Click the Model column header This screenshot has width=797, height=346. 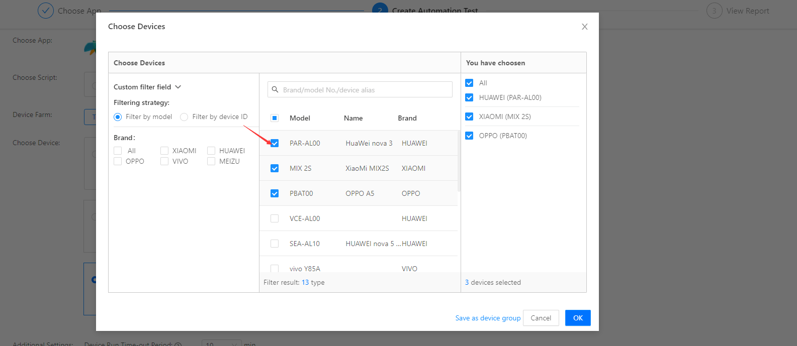[x=300, y=118]
